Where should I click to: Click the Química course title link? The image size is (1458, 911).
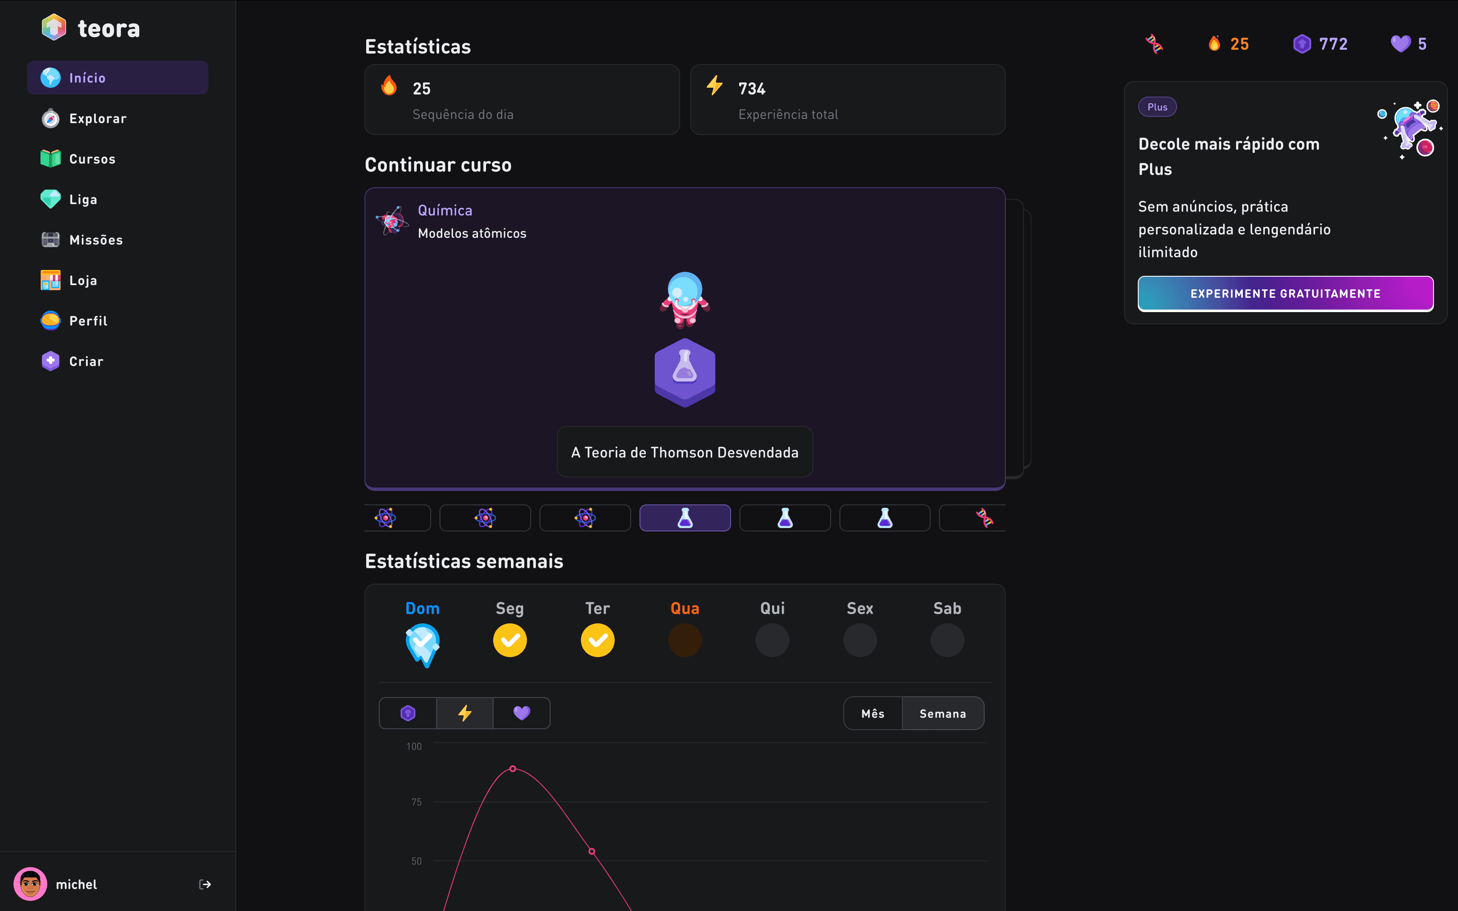(x=445, y=210)
